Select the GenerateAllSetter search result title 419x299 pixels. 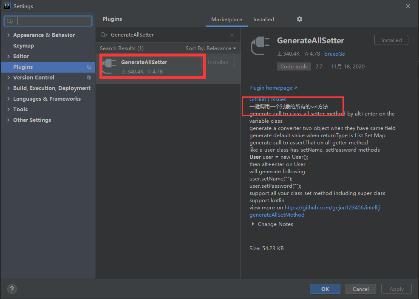(144, 62)
